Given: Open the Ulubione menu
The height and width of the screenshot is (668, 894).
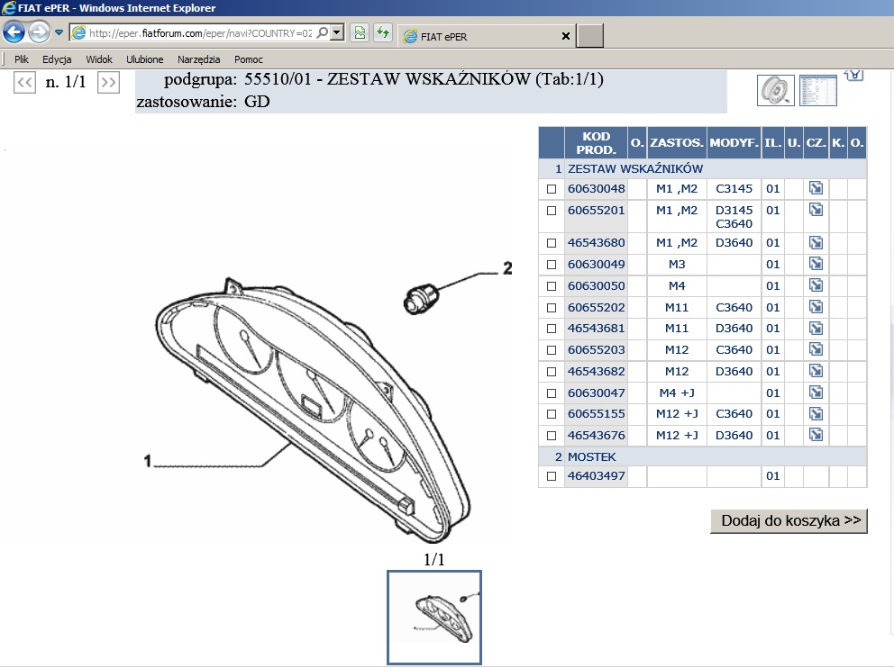Looking at the screenshot, I should pyautogui.click(x=145, y=59).
